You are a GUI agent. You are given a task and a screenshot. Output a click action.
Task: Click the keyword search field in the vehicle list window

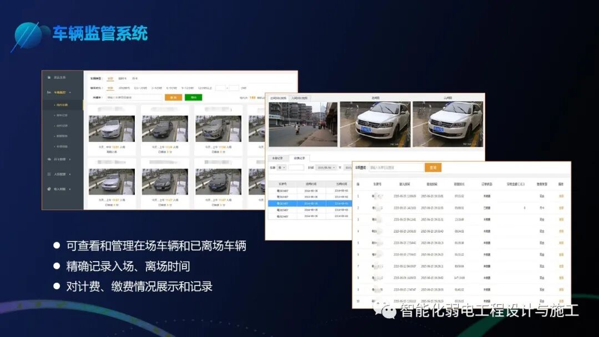[134, 98]
